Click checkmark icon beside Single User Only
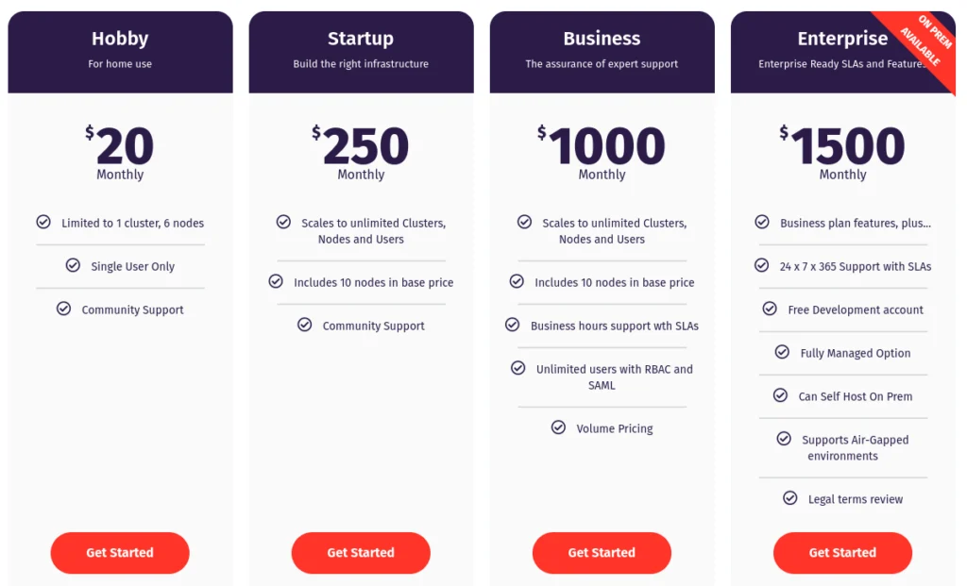967x586 pixels. pos(73,265)
